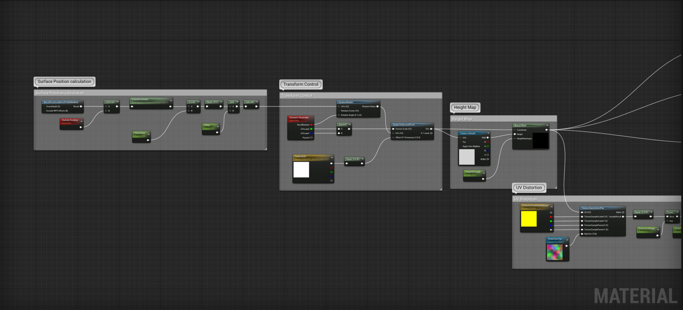
Task: Collapse the BumpOffset node preview chevron
Action: click(547, 126)
